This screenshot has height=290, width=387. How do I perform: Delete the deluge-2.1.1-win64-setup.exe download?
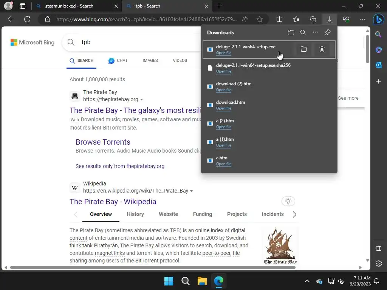322,49
